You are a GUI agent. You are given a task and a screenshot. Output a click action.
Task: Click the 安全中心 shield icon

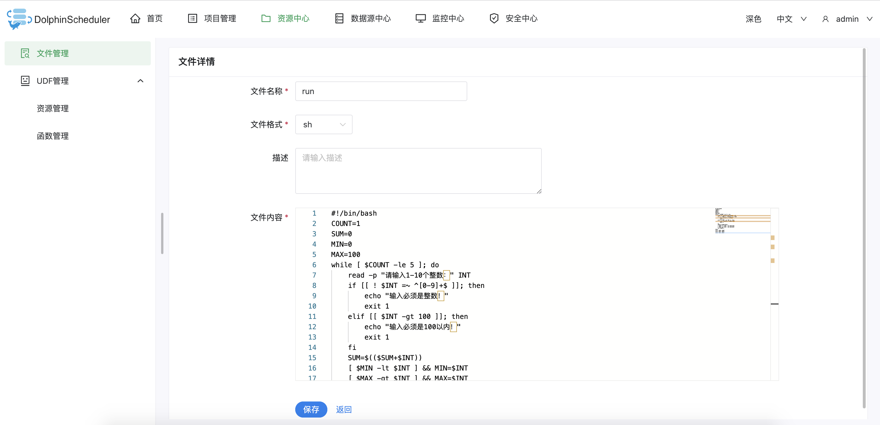(494, 18)
